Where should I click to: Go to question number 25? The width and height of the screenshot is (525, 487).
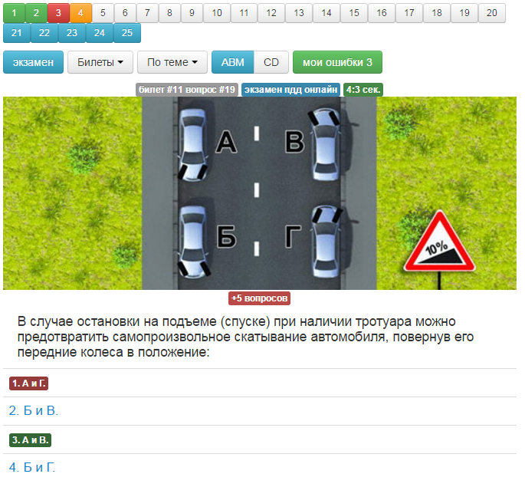127,33
